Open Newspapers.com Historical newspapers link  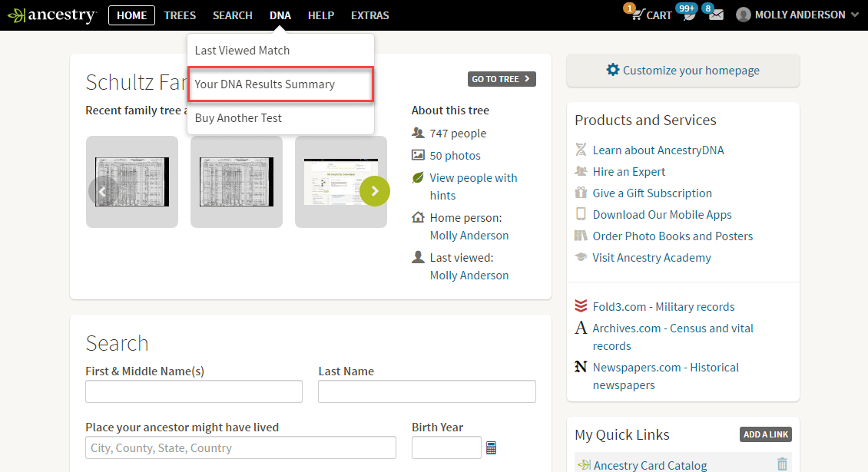click(x=666, y=376)
